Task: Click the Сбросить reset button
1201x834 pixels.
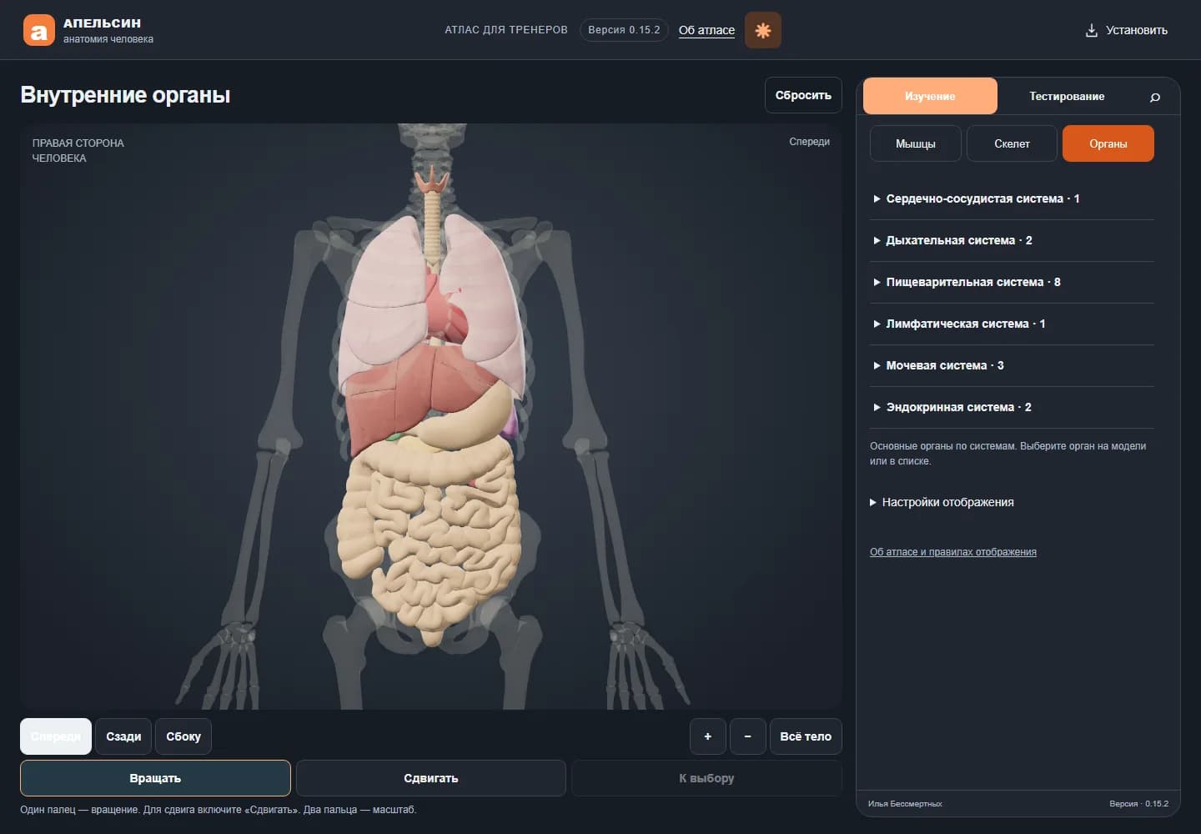Action: (803, 95)
